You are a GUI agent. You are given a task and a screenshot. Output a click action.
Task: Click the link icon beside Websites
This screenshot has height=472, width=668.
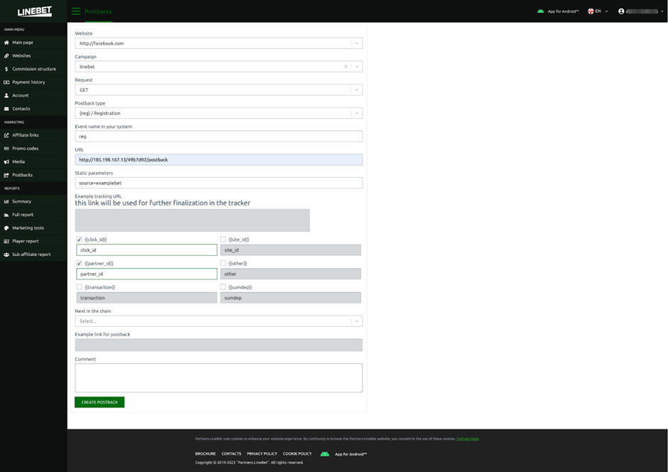pos(6,56)
